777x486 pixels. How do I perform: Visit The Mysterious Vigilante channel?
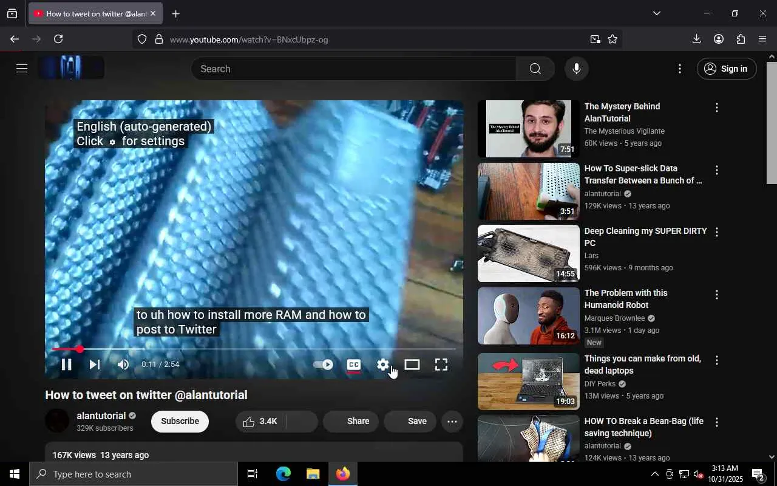[x=624, y=131]
